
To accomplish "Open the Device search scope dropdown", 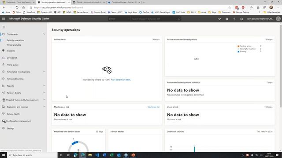I will tap(119, 19).
